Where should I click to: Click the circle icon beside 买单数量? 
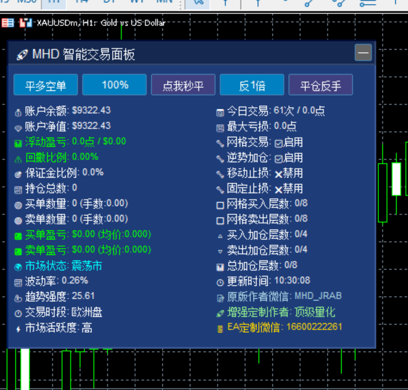[x=18, y=206]
